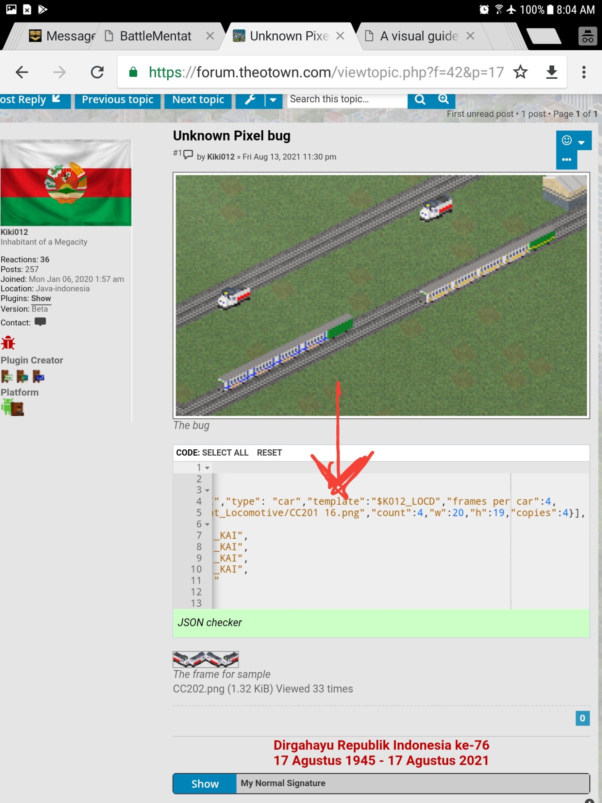
Task: Open the browser three-dot menu
Action: pyautogui.click(x=584, y=72)
